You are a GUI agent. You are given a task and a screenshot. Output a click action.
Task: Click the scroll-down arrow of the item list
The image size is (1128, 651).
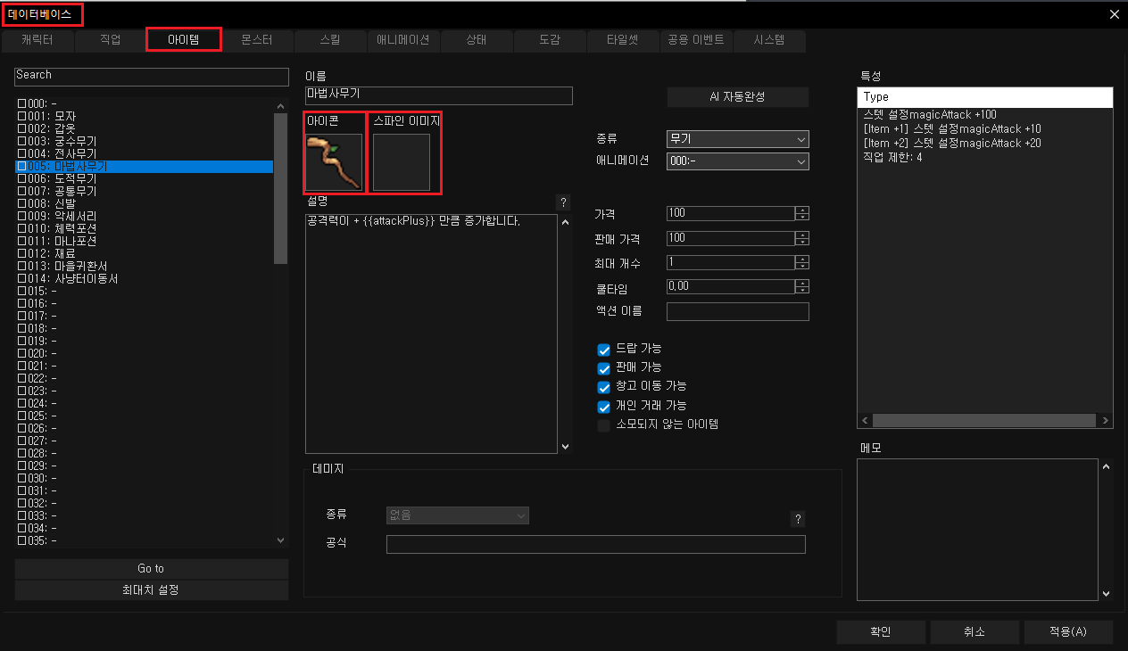click(x=281, y=540)
